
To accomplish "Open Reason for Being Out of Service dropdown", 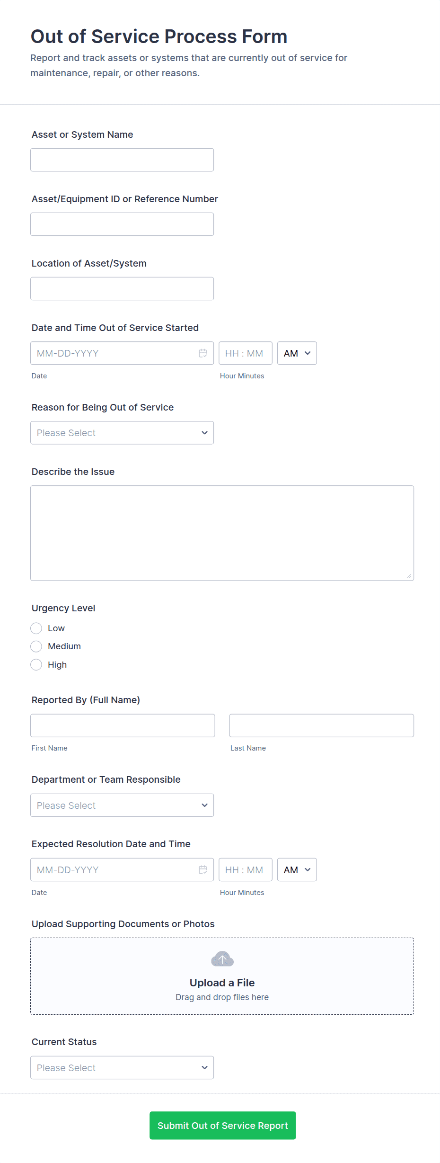I will [x=122, y=433].
